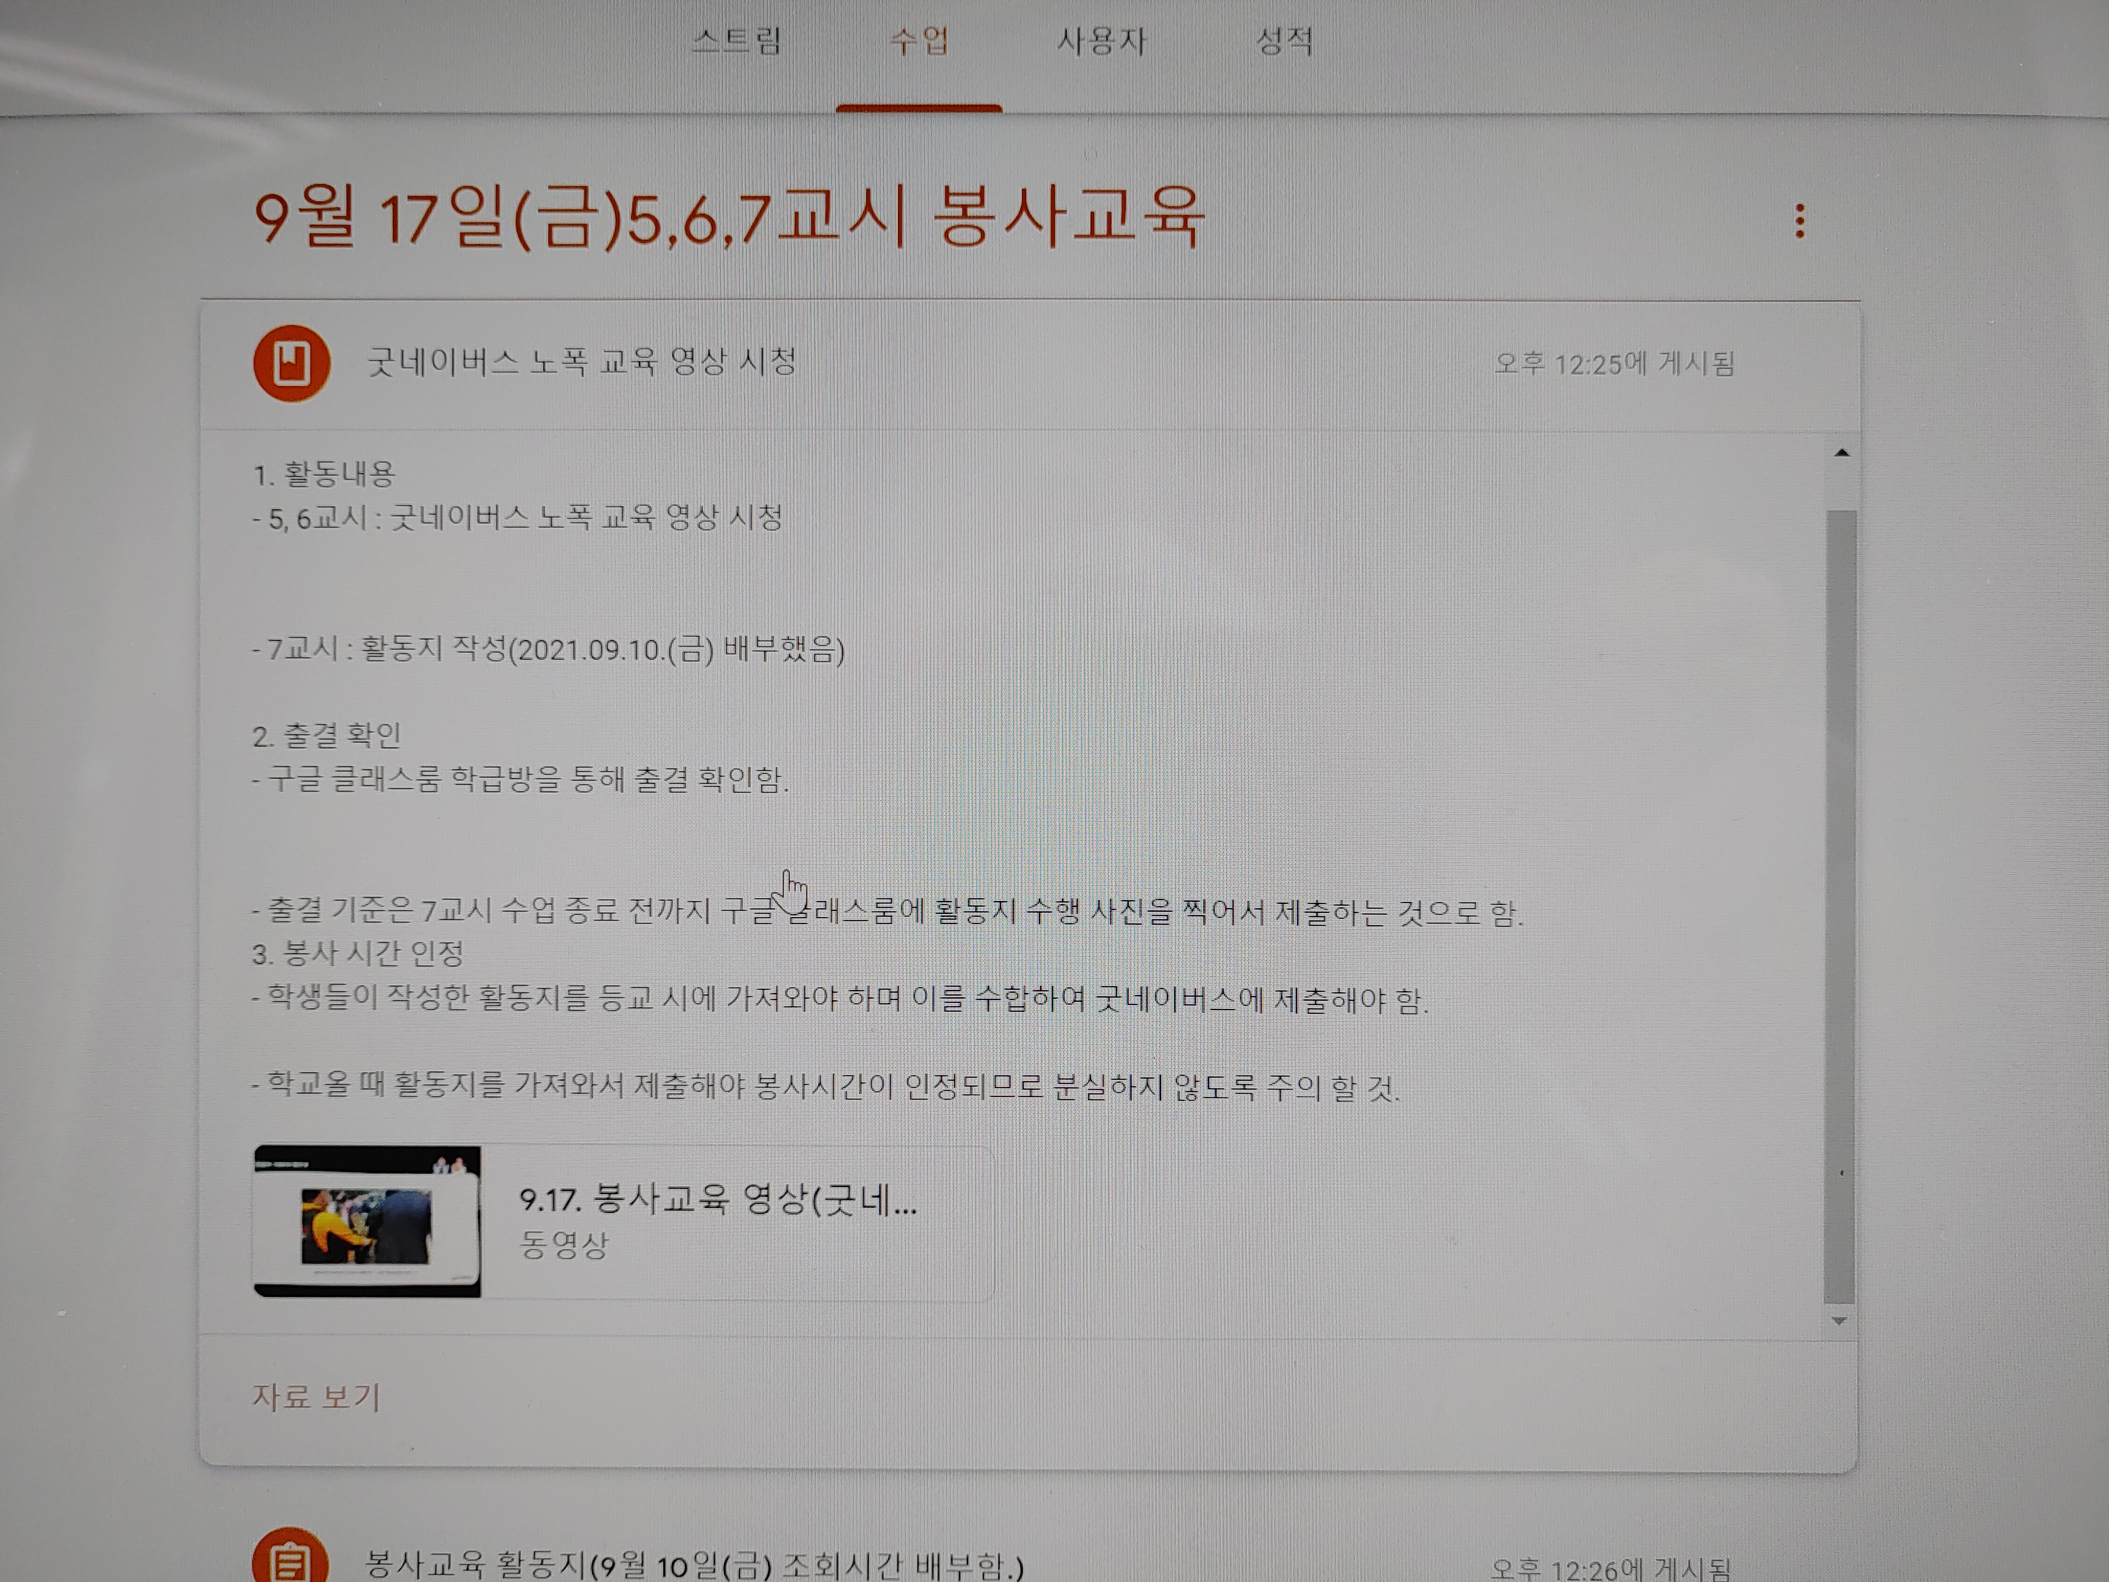
Task: Click the vertical scrollbar thumb in the description
Action: [1840, 906]
